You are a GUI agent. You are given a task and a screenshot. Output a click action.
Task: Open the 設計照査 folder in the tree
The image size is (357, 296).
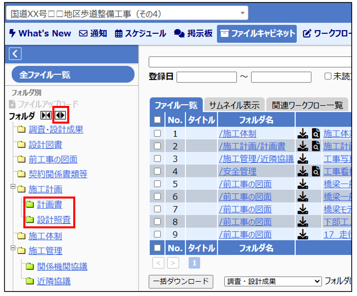click(x=54, y=220)
